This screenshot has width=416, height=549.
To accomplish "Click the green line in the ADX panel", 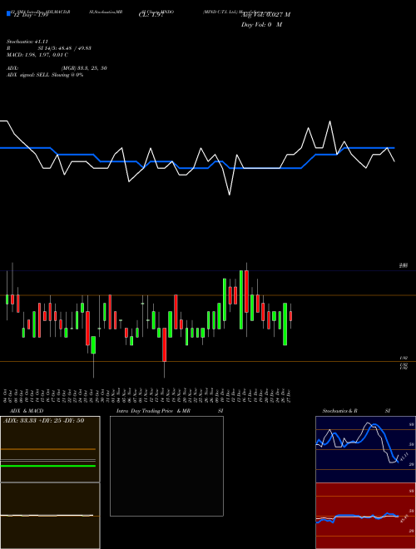I will pyautogui.click(x=48, y=466).
